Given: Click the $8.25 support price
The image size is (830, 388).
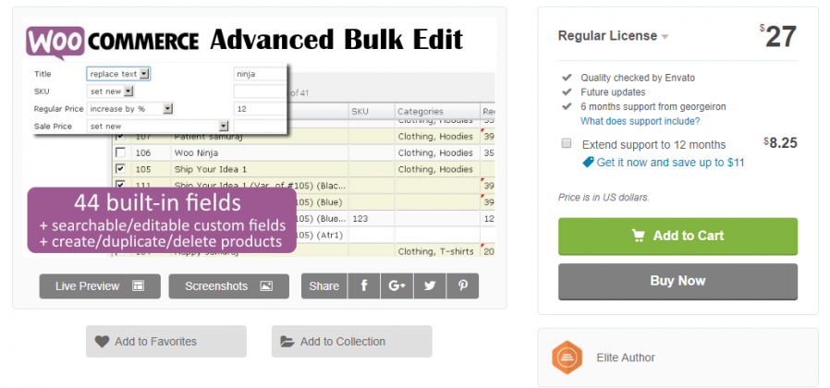Looking at the screenshot, I should (x=780, y=143).
